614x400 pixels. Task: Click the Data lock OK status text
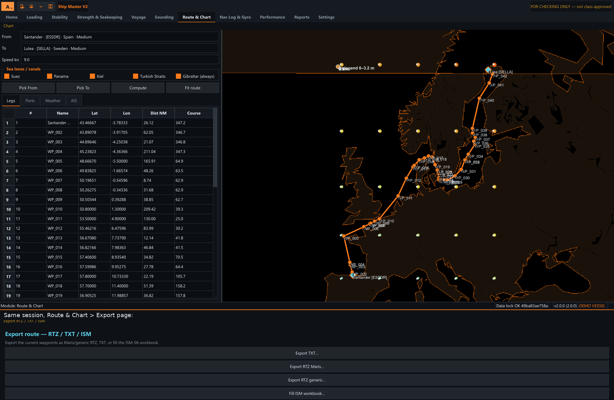(x=522, y=306)
